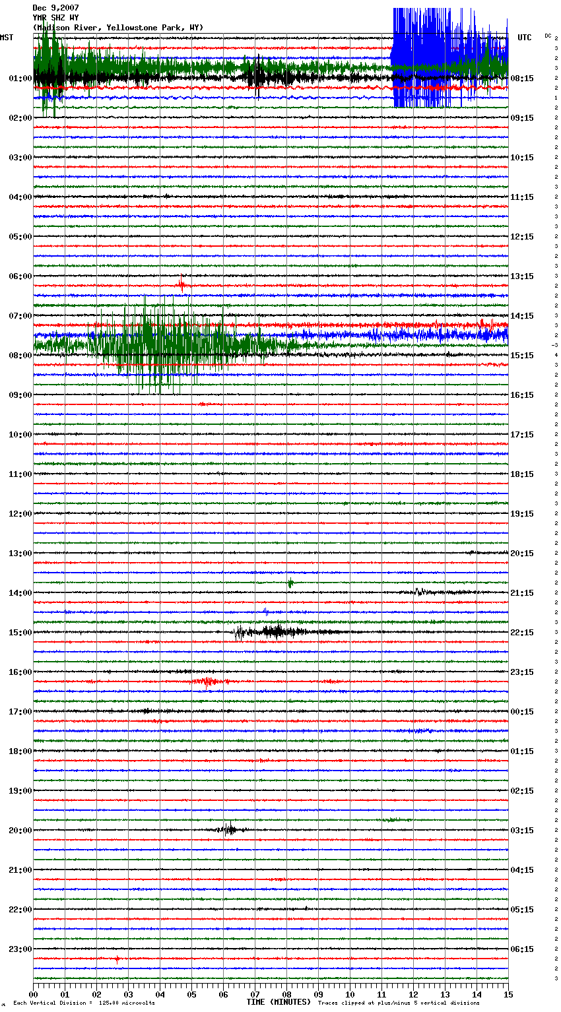Click the '17:00' MST time label
The image size is (561, 1012).
(20, 712)
